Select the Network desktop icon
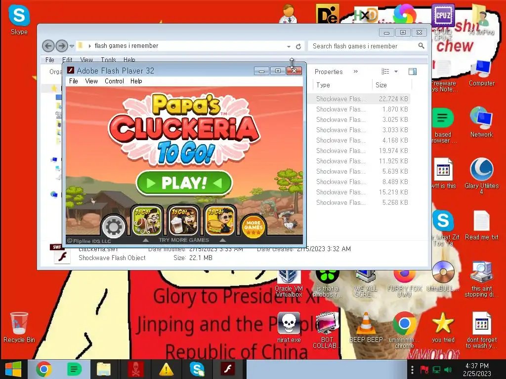Viewport: 506px width, 379px height. click(x=481, y=122)
